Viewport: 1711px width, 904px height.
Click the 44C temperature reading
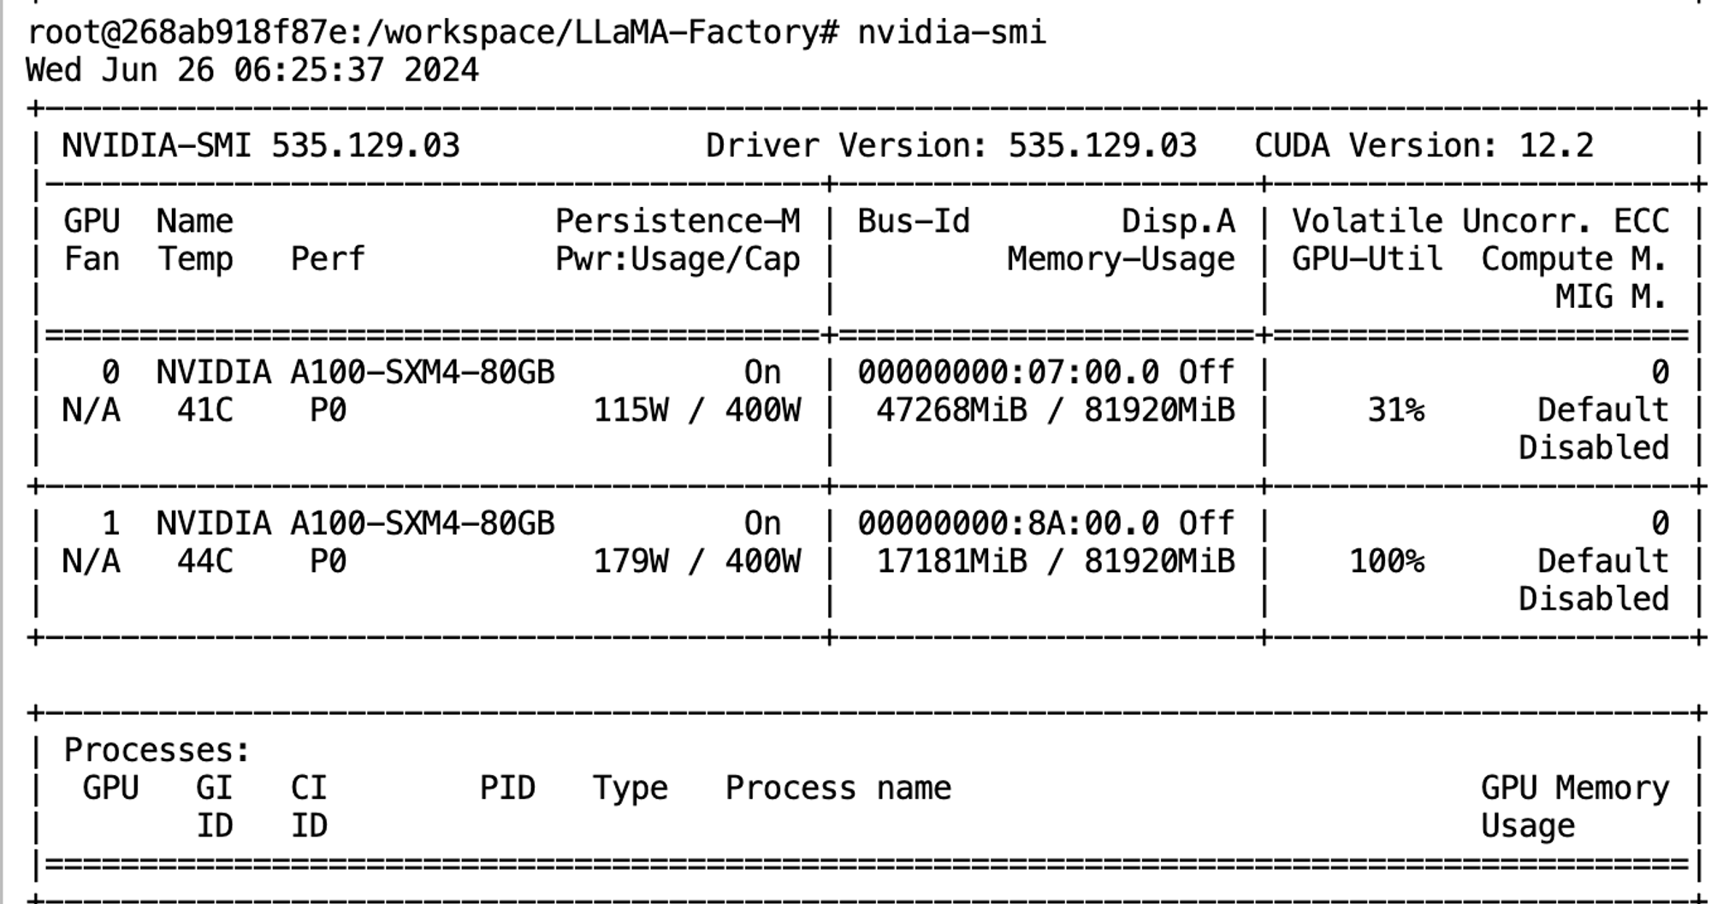205,562
